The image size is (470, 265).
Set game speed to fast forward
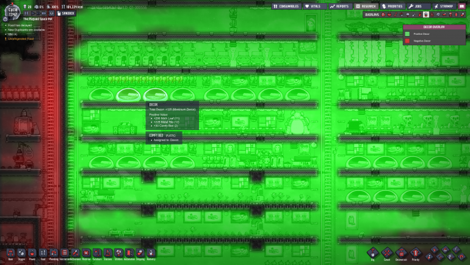coord(38,13)
